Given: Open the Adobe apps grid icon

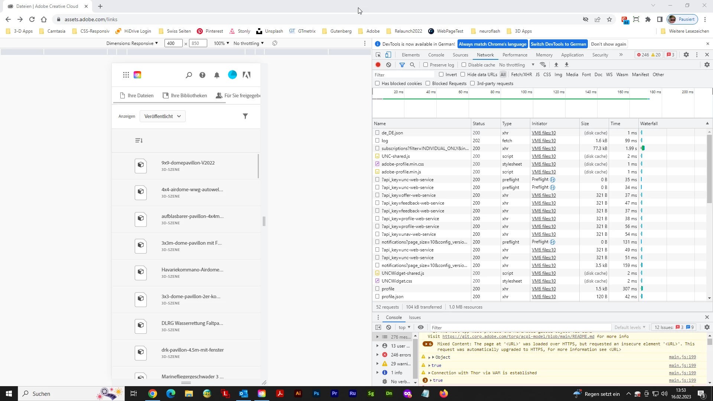Looking at the screenshot, I should [126, 75].
